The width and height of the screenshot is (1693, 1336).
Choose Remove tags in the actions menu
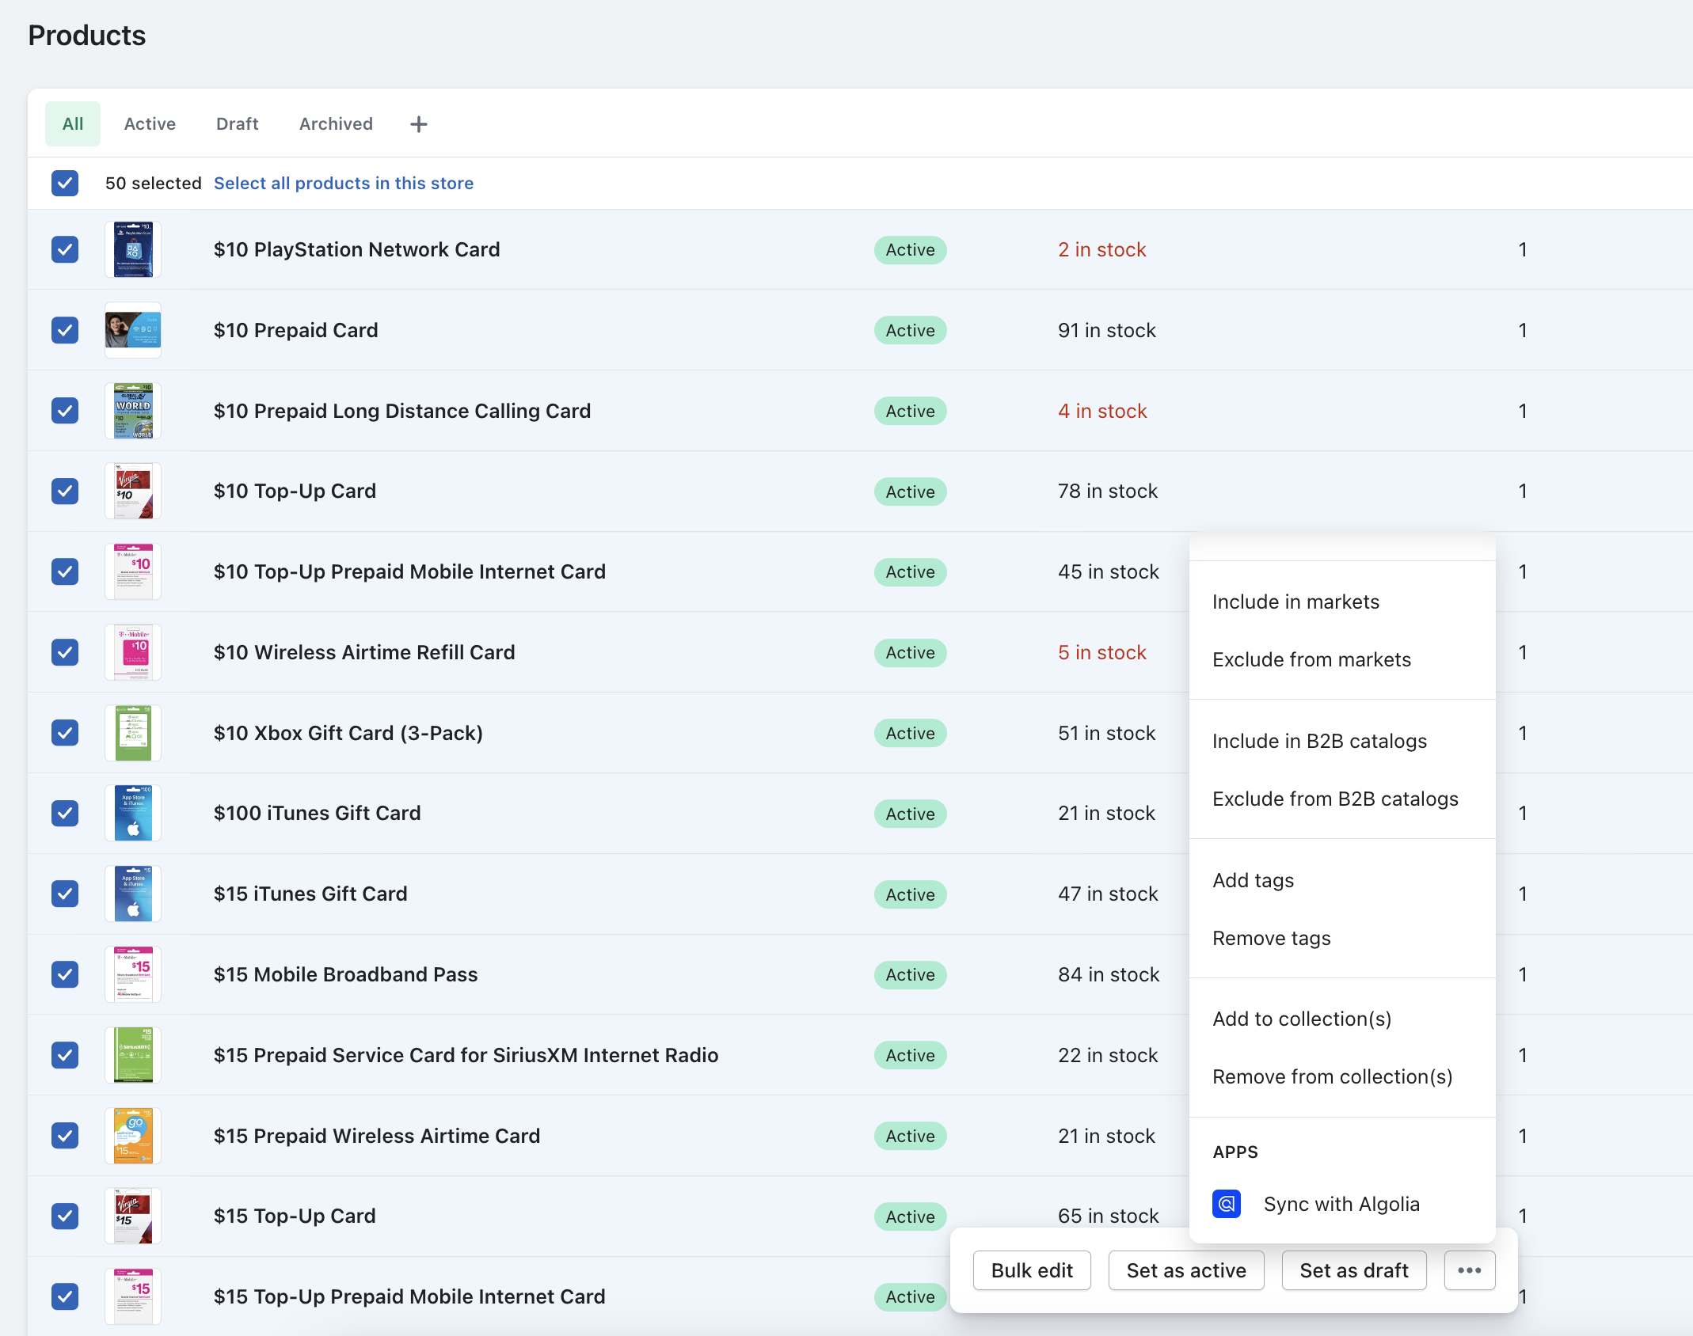pyautogui.click(x=1342, y=938)
